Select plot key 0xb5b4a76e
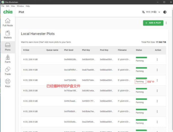173x132 pixels. (88, 111)
